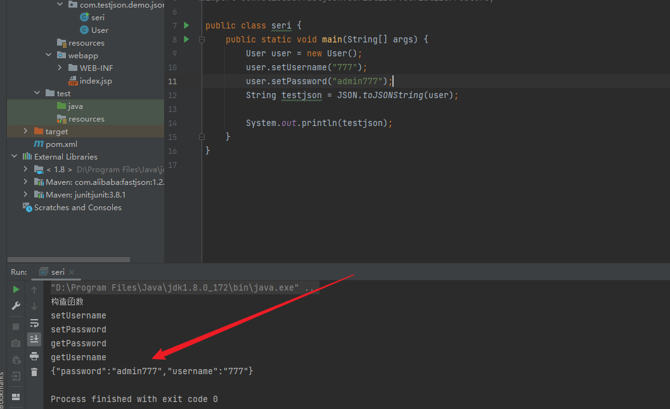The image size is (670, 409).
Task: Select java folder under test
Action: tap(75, 106)
